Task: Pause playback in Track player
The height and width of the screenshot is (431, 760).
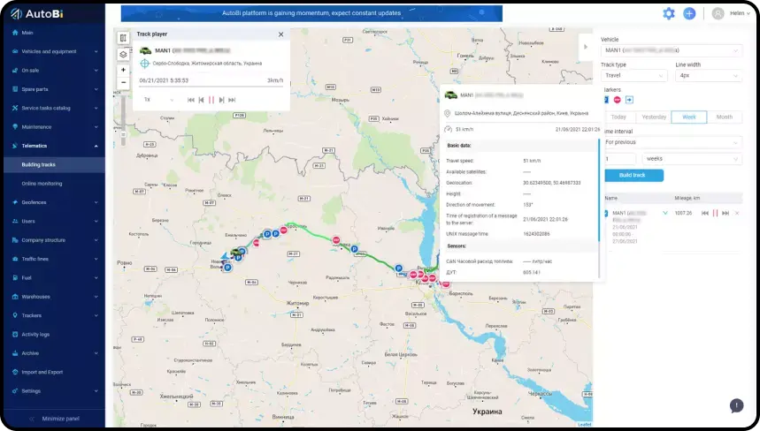Action: pyautogui.click(x=211, y=100)
